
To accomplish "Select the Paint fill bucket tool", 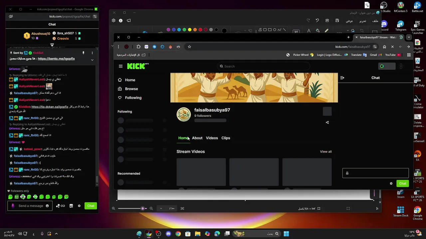I will point(318,31).
